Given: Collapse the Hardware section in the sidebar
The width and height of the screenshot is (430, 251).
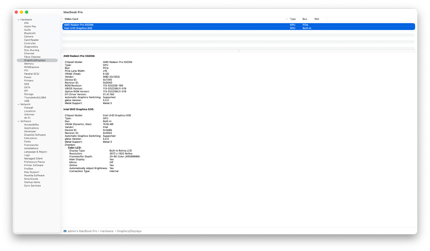Looking at the screenshot, I should pos(19,20).
